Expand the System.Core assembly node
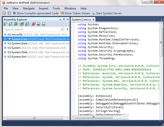 (5, 39)
